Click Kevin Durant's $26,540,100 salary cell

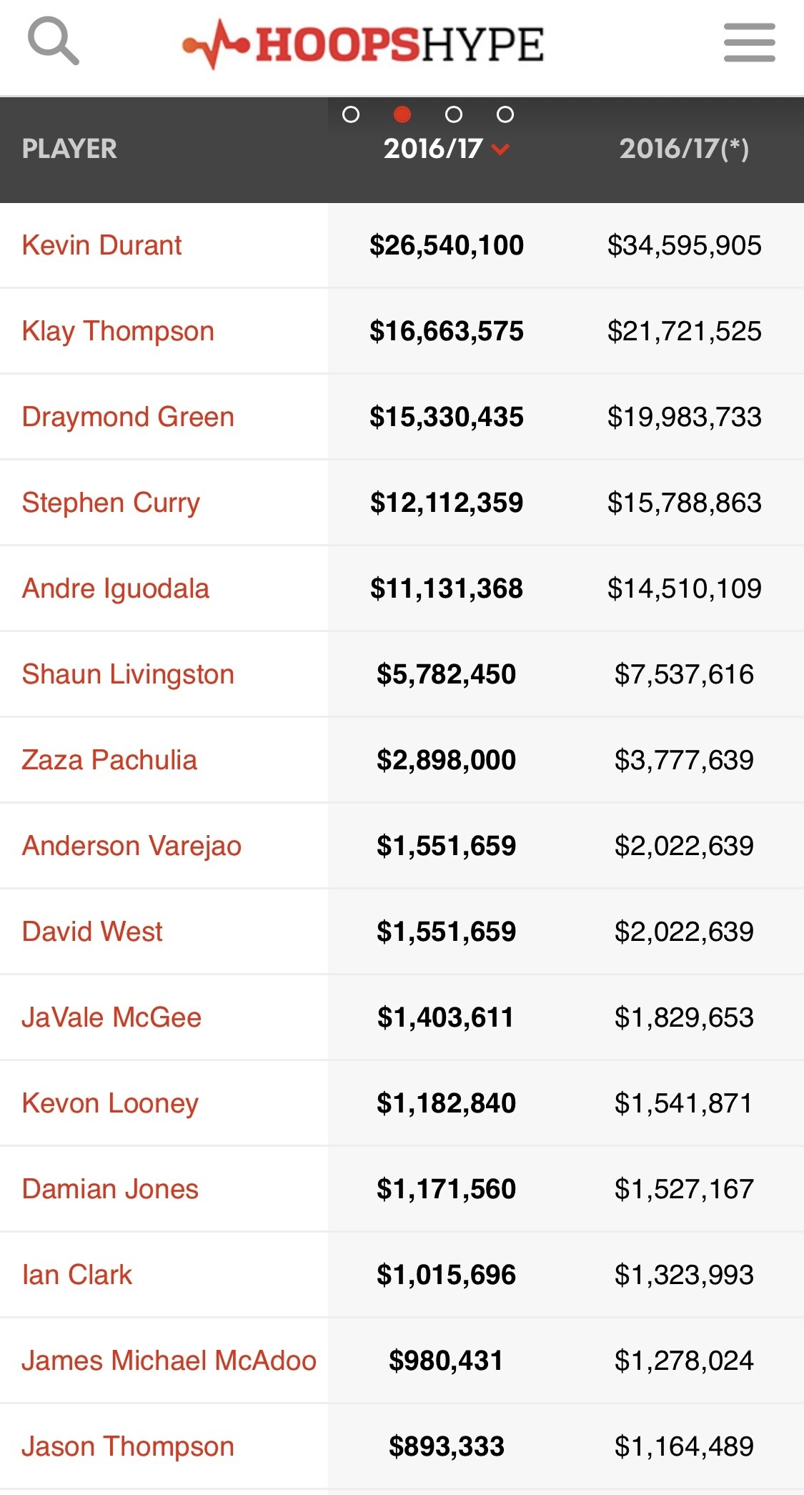[447, 245]
